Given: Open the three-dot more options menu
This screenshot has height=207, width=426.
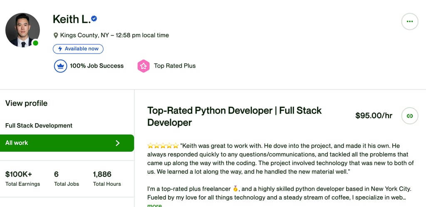Looking at the screenshot, I should tap(409, 21).
